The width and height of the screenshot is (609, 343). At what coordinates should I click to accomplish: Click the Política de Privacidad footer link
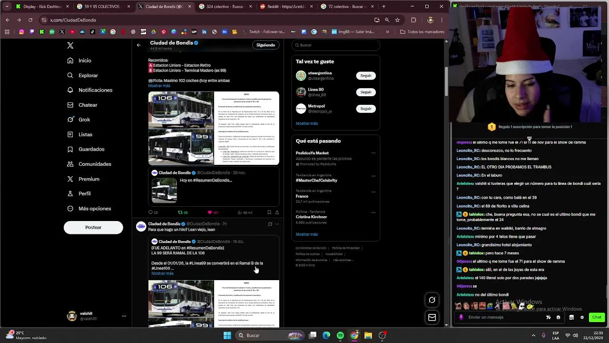(x=346, y=248)
